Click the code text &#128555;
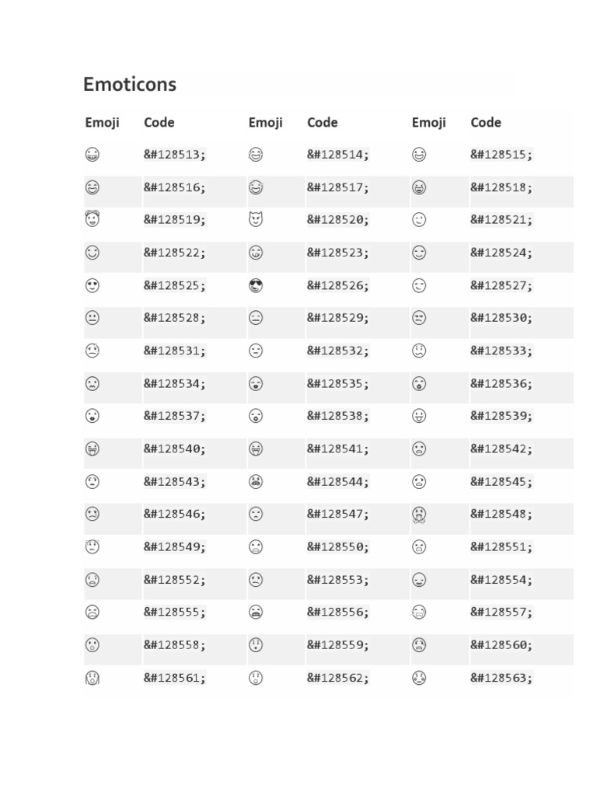The image size is (597, 796). (175, 613)
